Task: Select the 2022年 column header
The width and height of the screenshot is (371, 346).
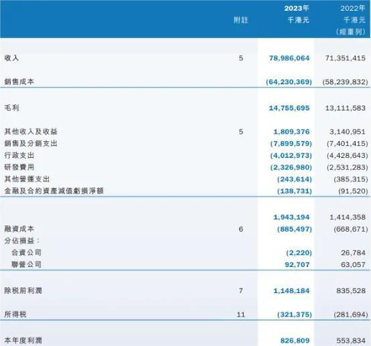Action: click(x=353, y=9)
